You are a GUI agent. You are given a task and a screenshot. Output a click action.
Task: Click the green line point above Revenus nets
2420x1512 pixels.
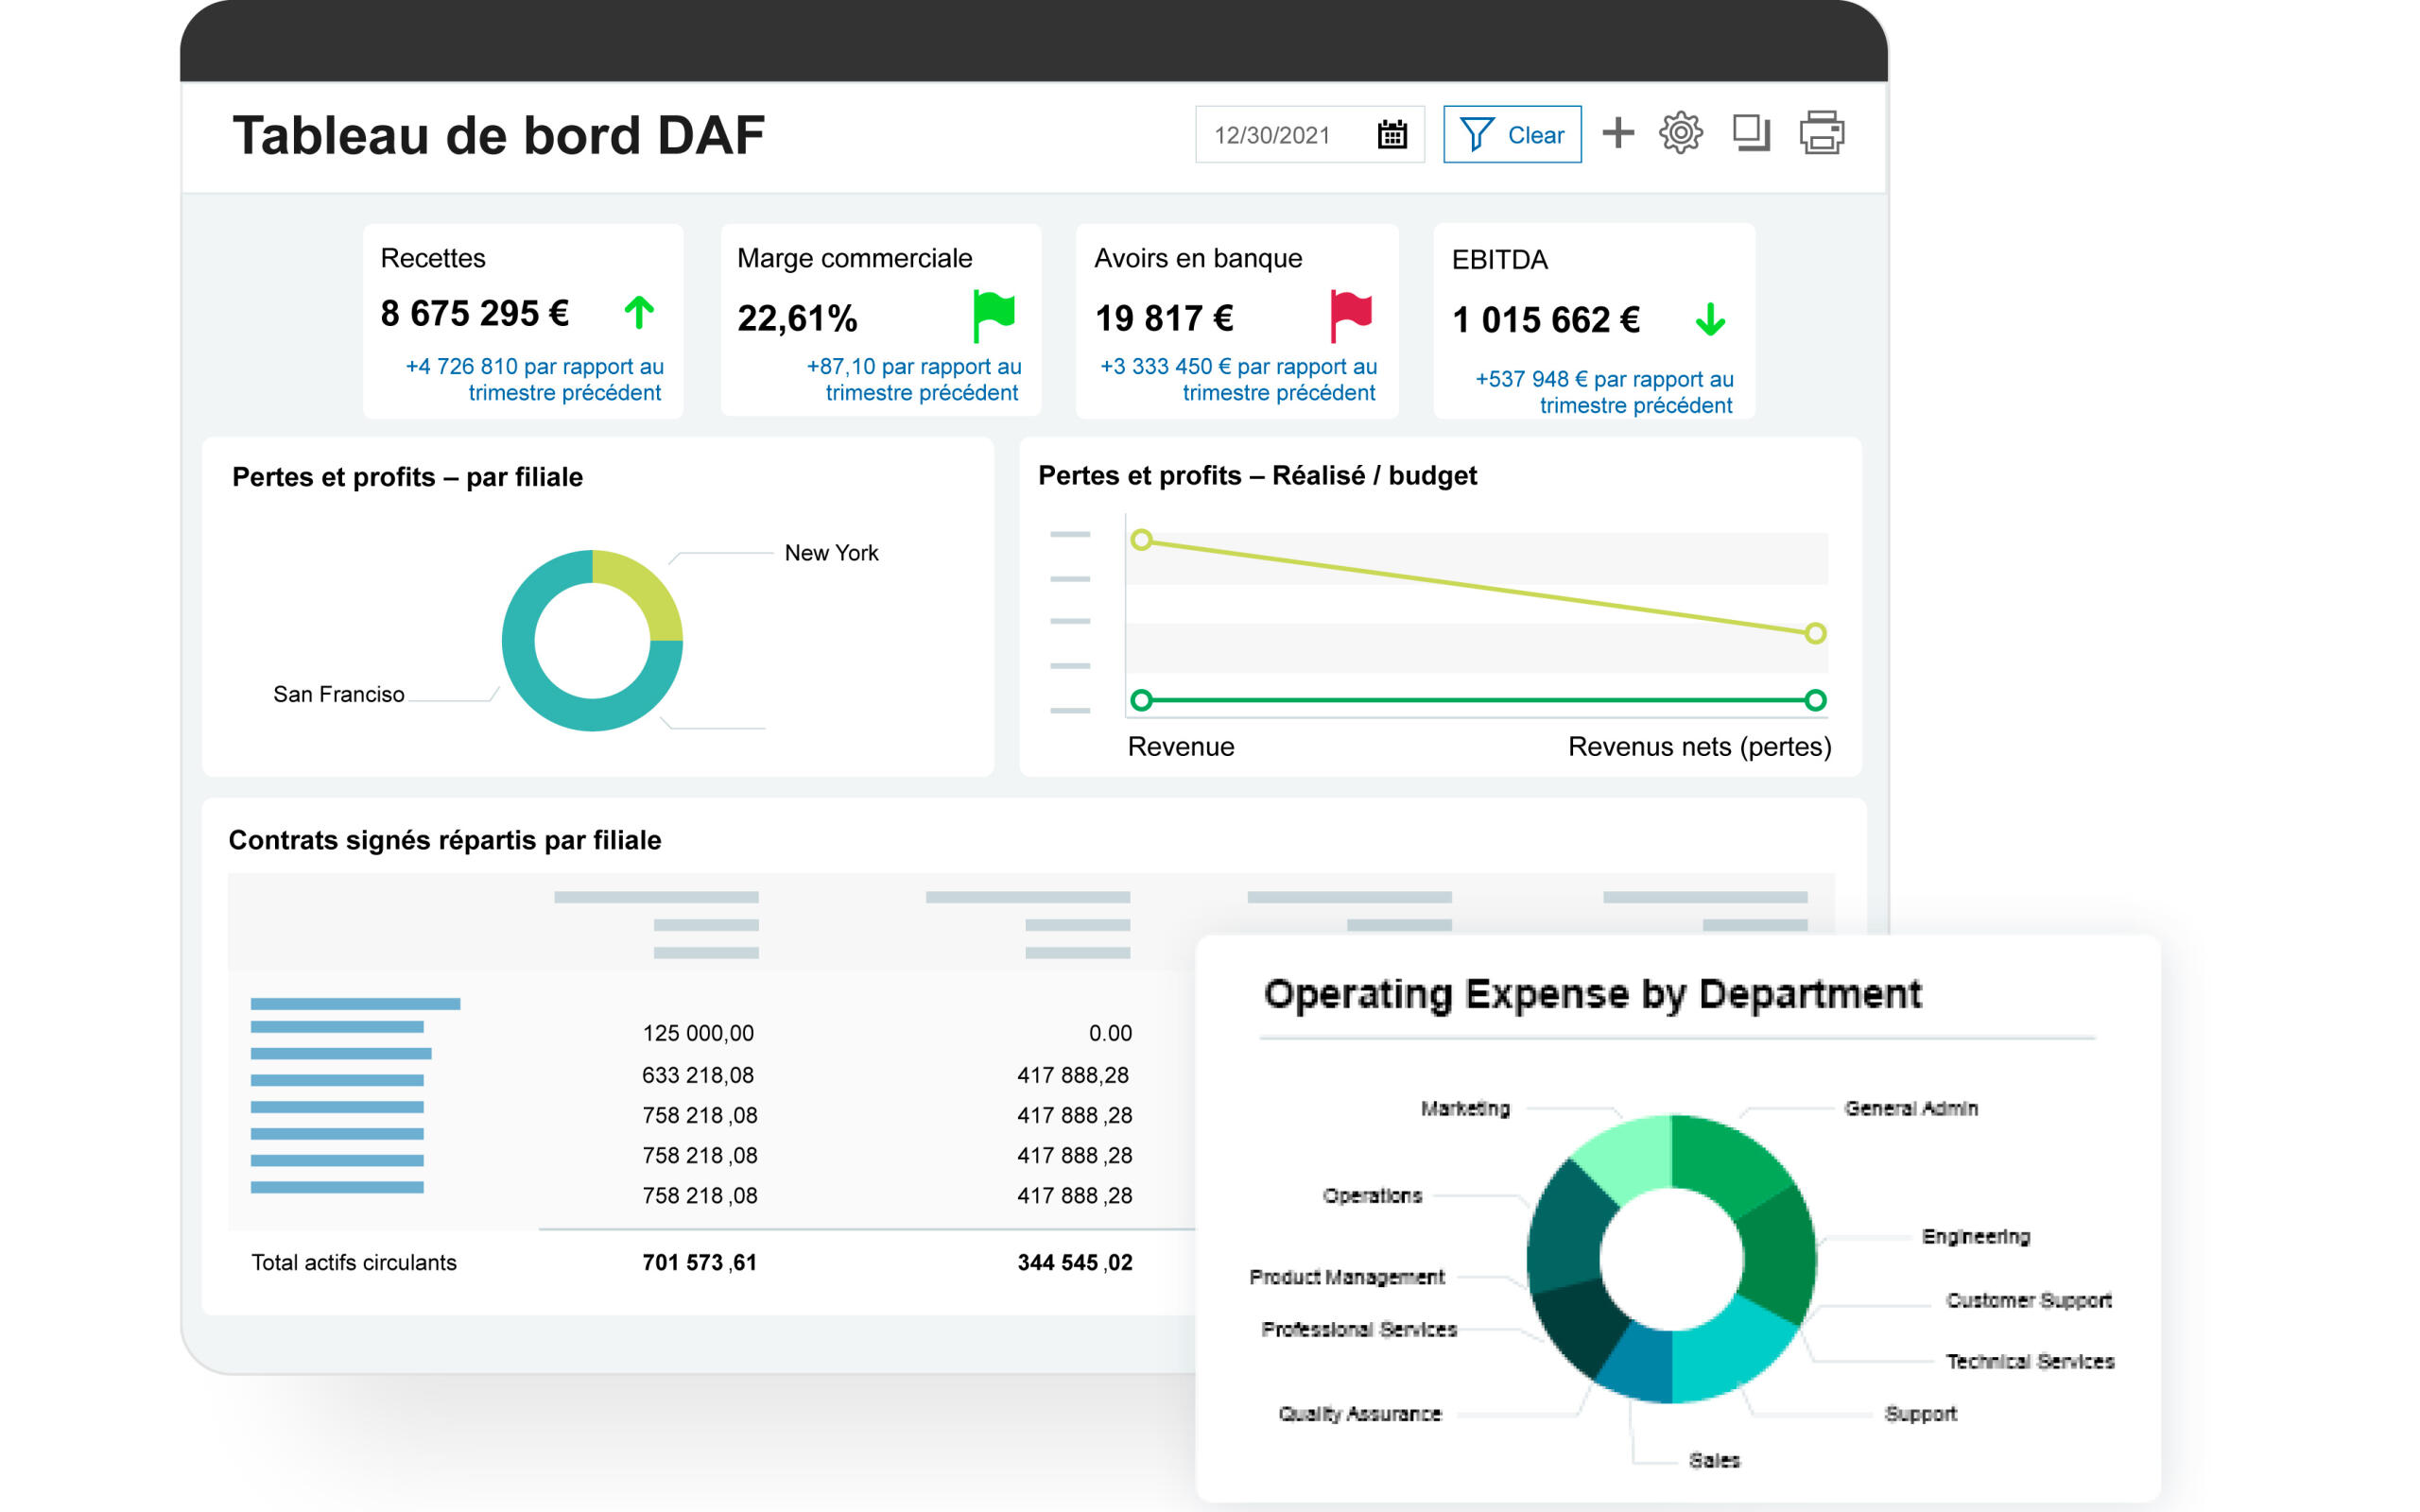[1815, 700]
